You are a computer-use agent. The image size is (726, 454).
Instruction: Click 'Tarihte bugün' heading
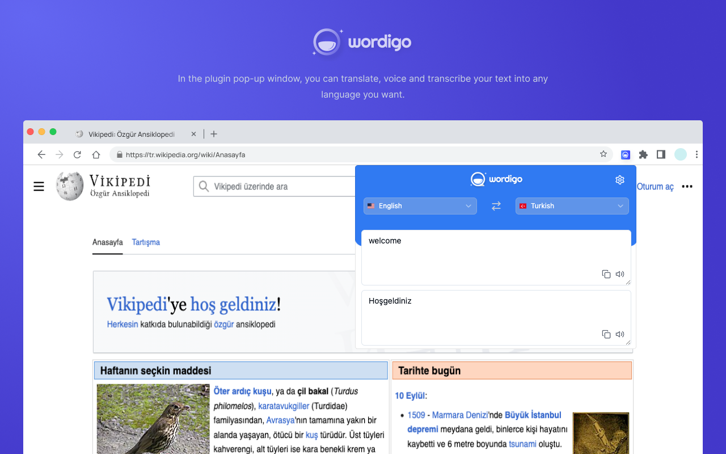[x=429, y=371]
